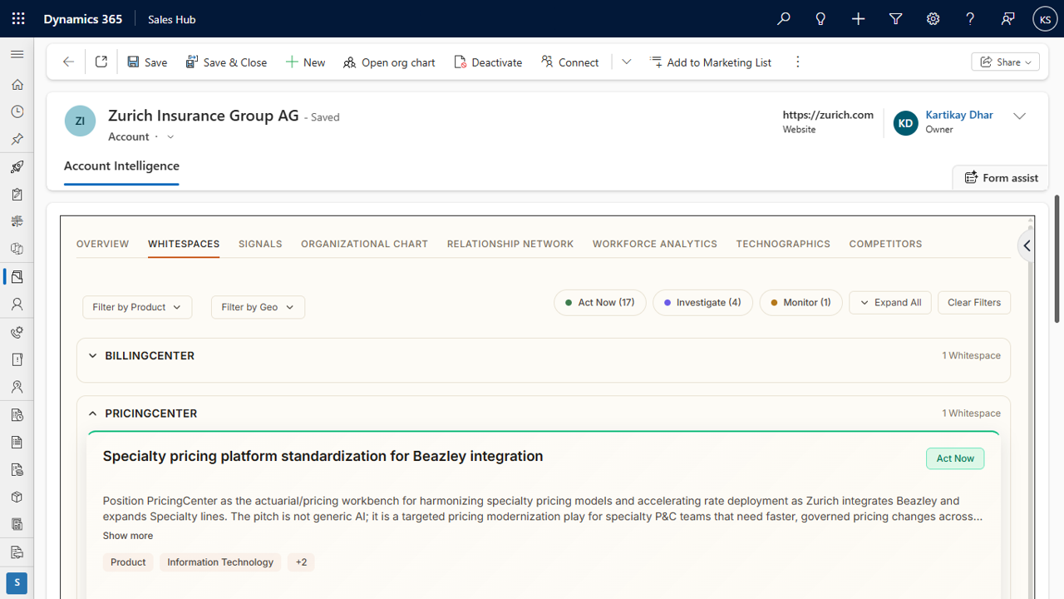Open the help question mark icon
This screenshot has width=1064, height=599.
970,18
